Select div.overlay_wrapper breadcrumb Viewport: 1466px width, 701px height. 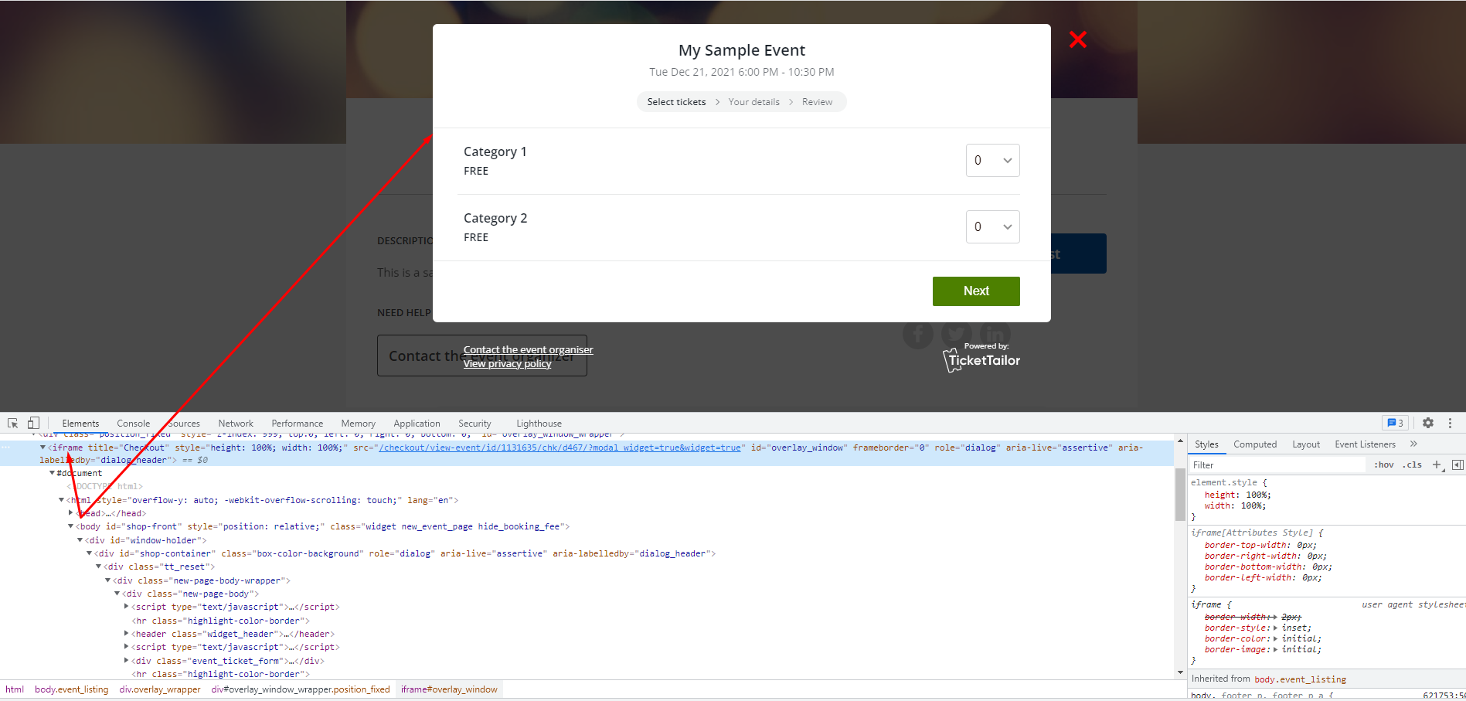pyautogui.click(x=159, y=689)
